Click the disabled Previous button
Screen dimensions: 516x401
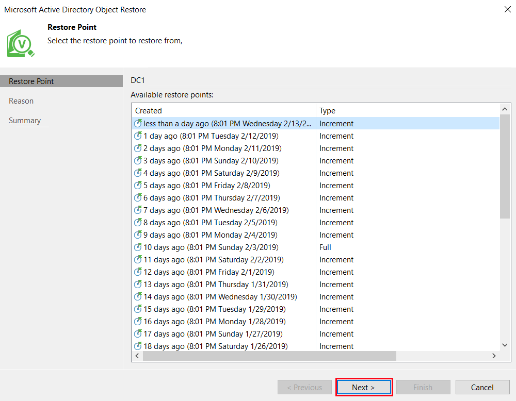click(x=304, y=387)
